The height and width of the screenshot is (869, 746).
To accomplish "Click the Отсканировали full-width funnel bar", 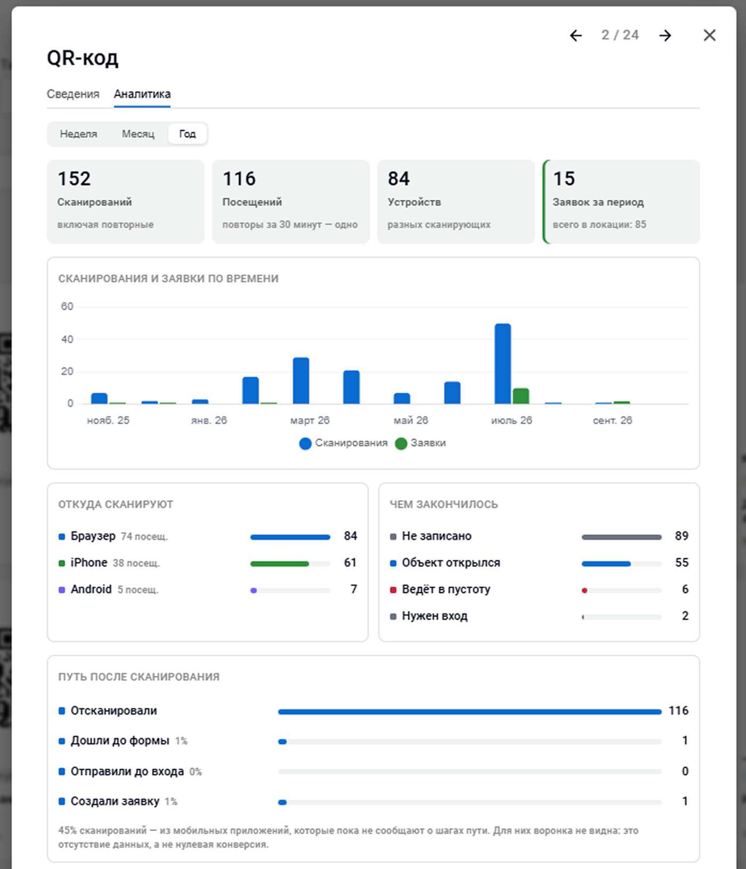I will coord(470,712).
